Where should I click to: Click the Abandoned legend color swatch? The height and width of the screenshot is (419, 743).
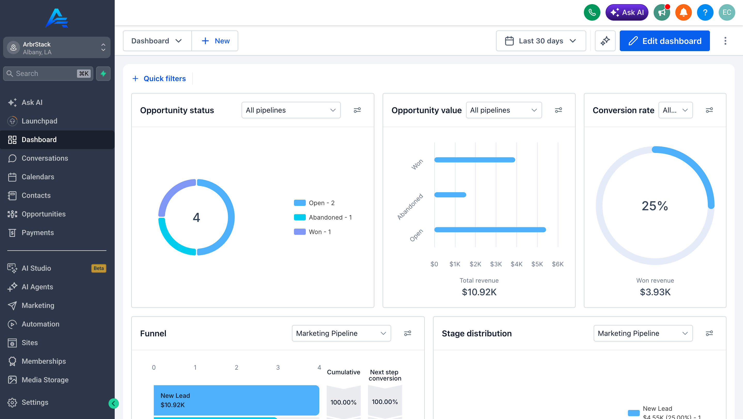coord(300,218)
